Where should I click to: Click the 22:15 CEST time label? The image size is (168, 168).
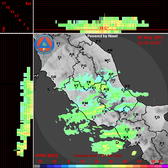[150, 43]
